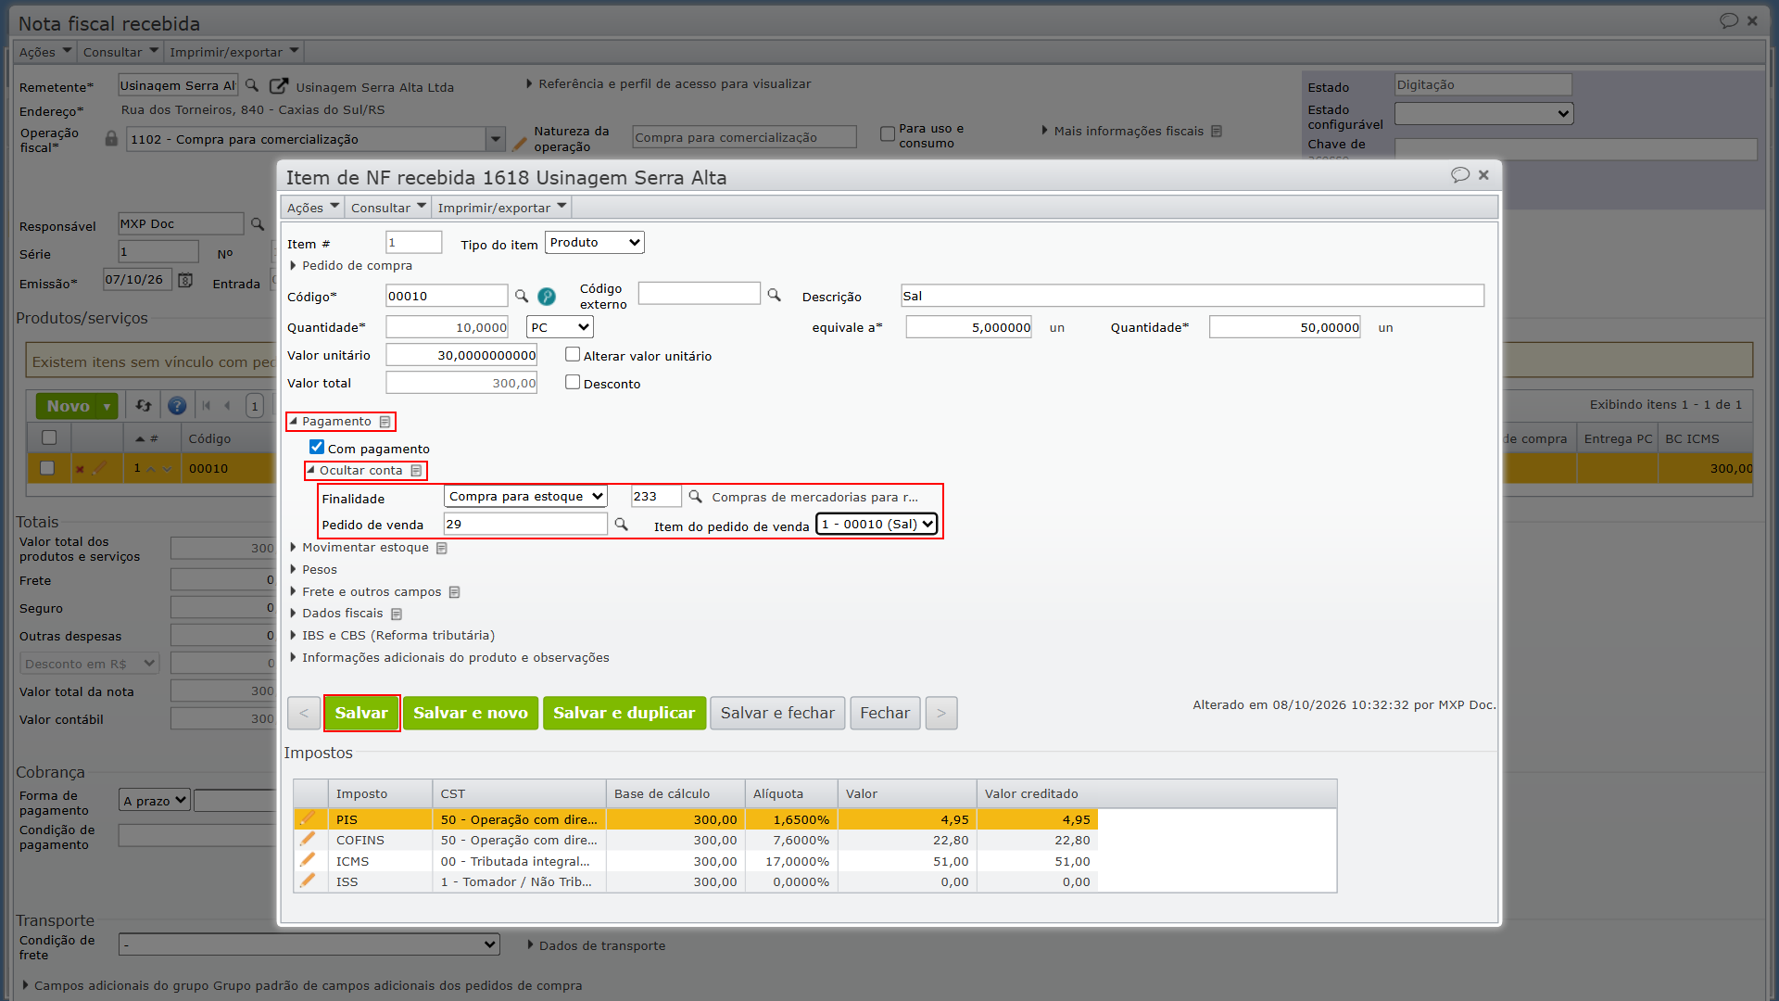
Task: Click the Salvar e fechar button
Action: click(777, 714)
